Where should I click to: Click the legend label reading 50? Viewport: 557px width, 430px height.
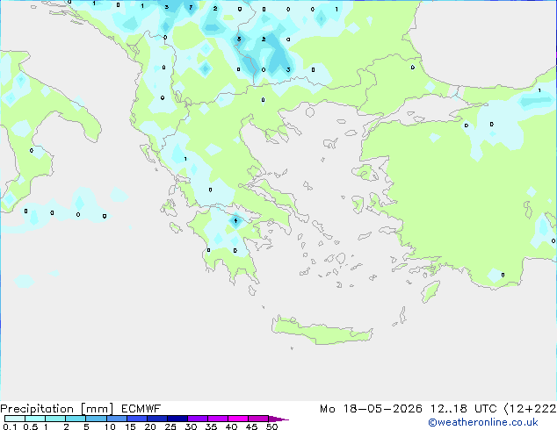(x=271, y=426)
